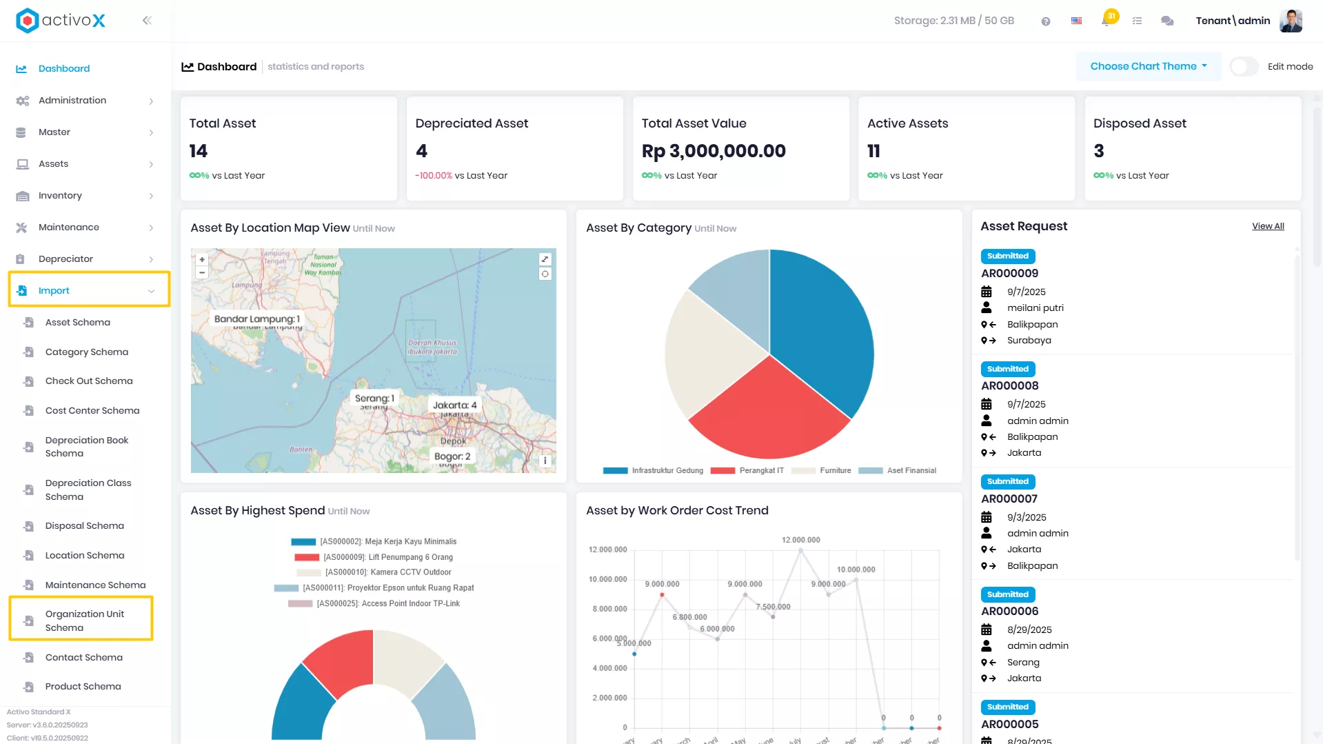
Task: Click the 12.000.000 peak data point
Action: tap(800, 550)
